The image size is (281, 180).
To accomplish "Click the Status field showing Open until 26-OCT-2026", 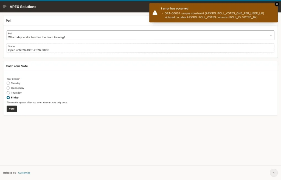I will tap(140, 48).
